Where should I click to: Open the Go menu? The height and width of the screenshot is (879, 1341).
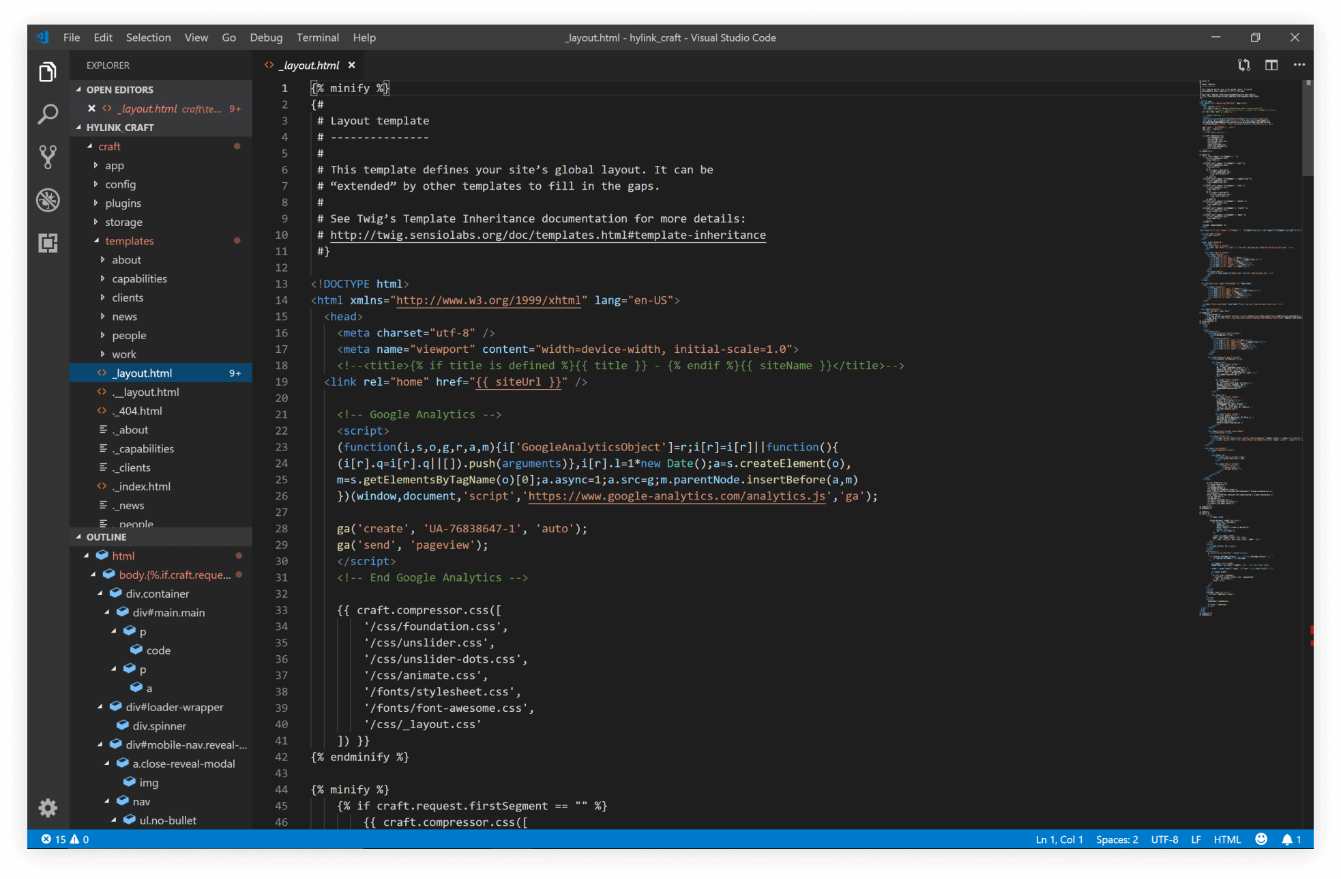(229, 38)
